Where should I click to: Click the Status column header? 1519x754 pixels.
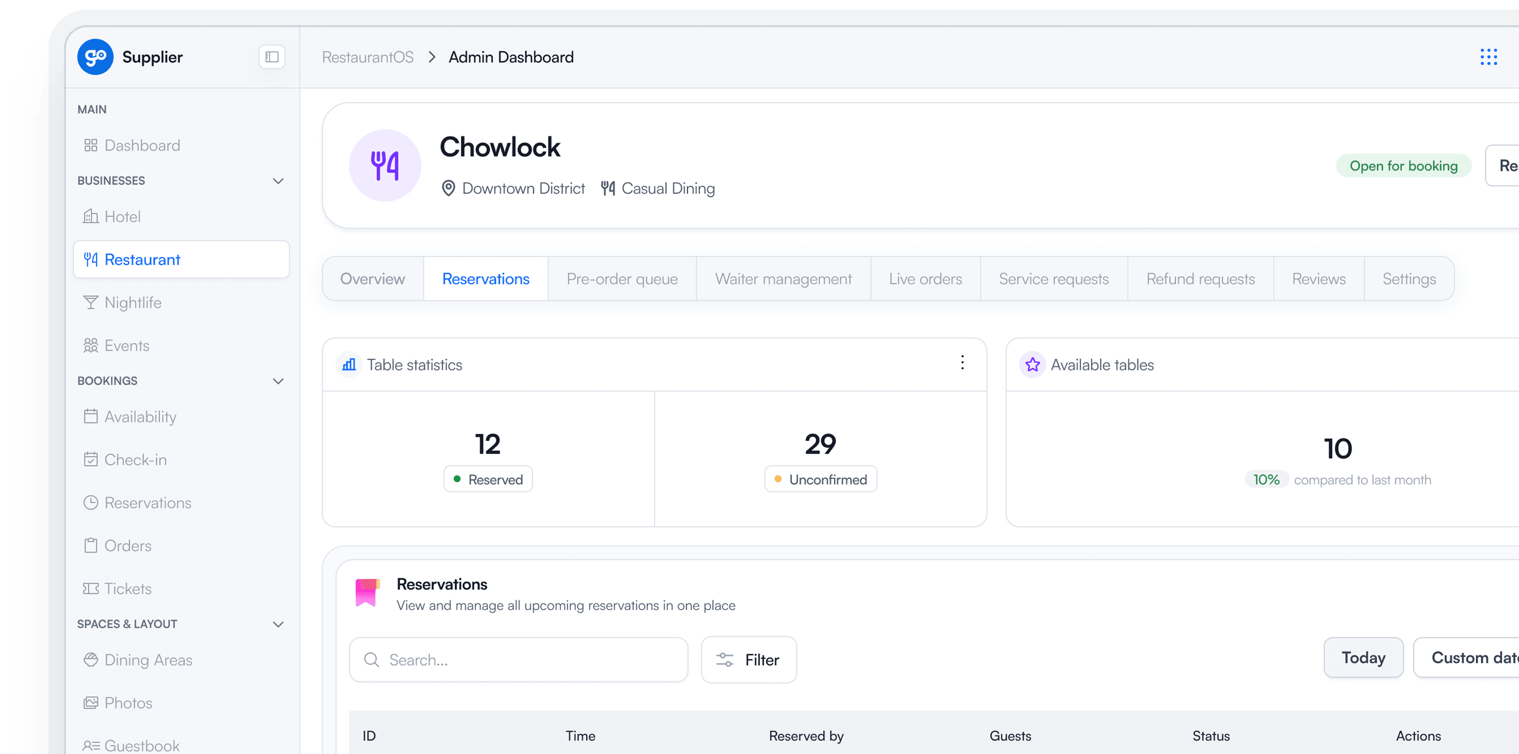coord(1211,736)
